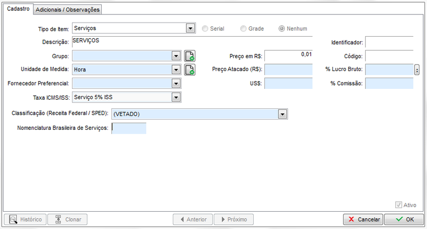
Task: Click options button next to % Lucro Bruto
Action: point(417,70)
